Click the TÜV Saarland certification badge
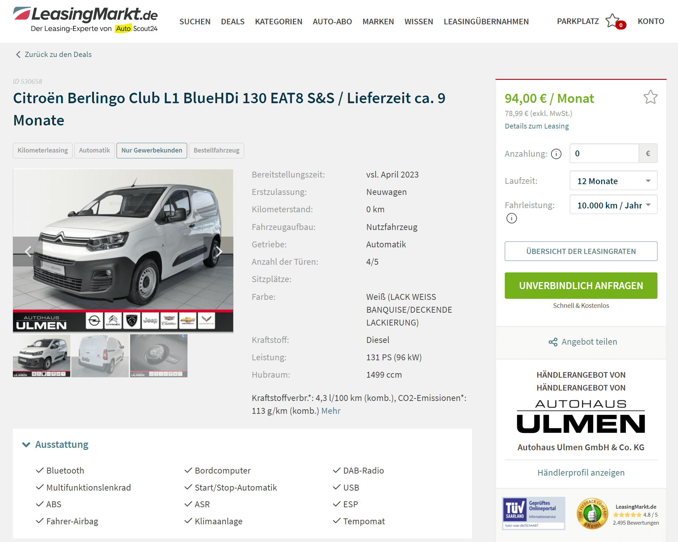 (534, 513)
